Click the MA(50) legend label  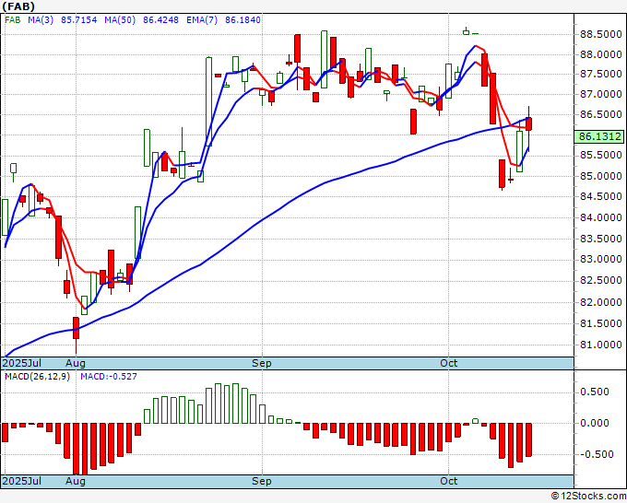coord(120,20)
